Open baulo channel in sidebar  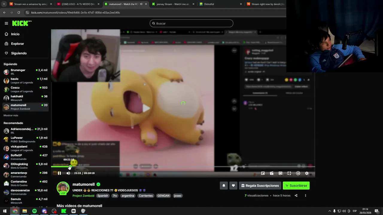pyautogui.click(x=25, y=81)
